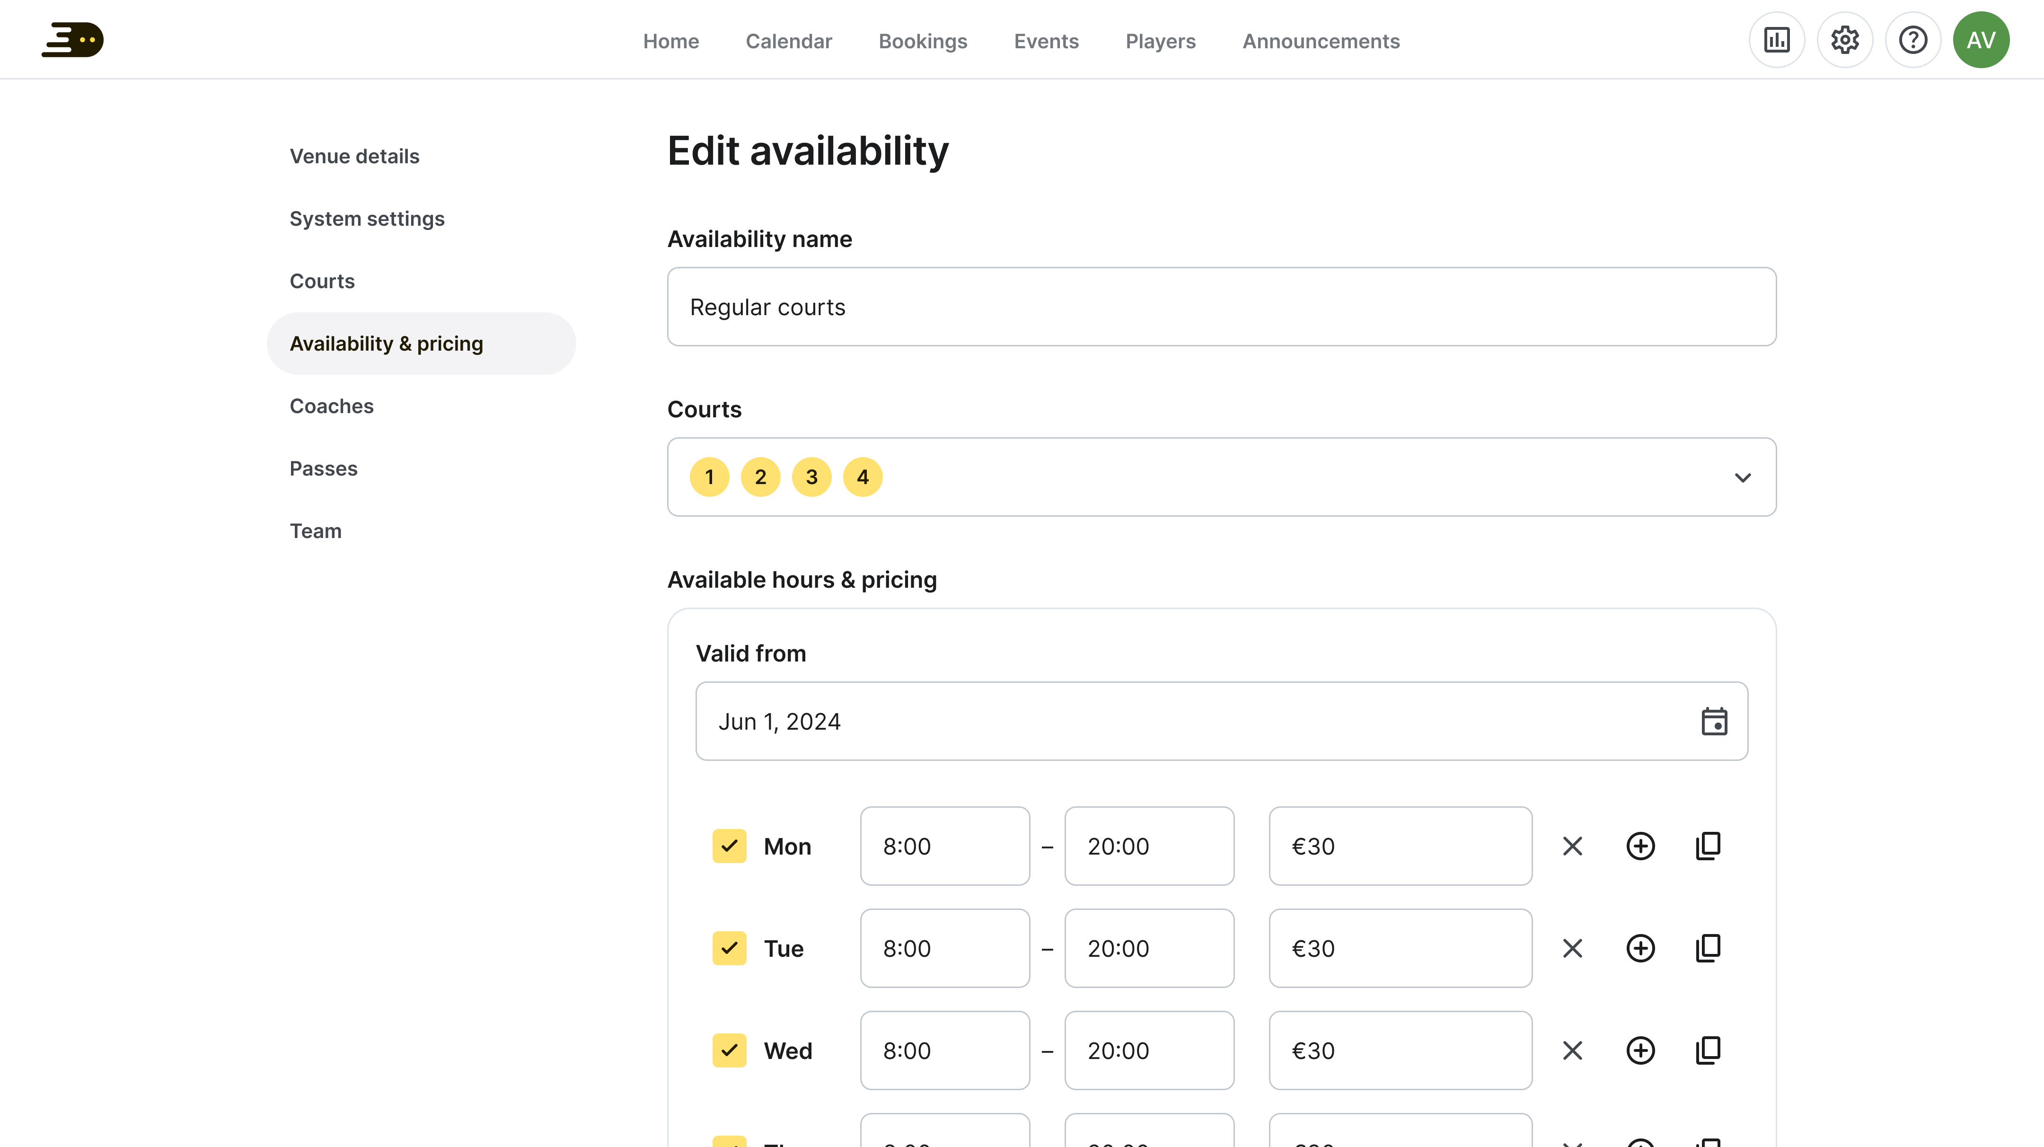Open Monday start time 8:00 selector

(x=944, y=846)
